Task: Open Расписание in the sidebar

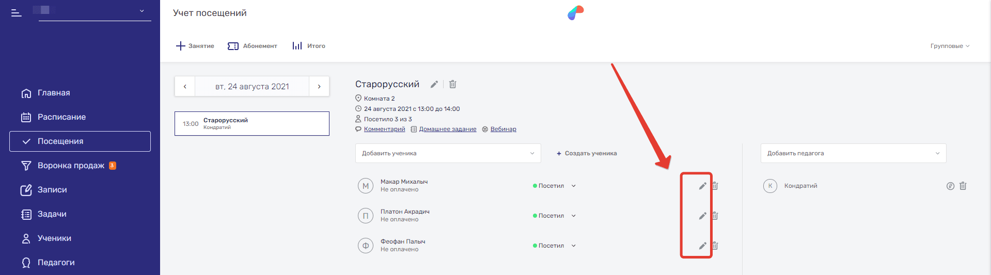Action: coord(61,117)
